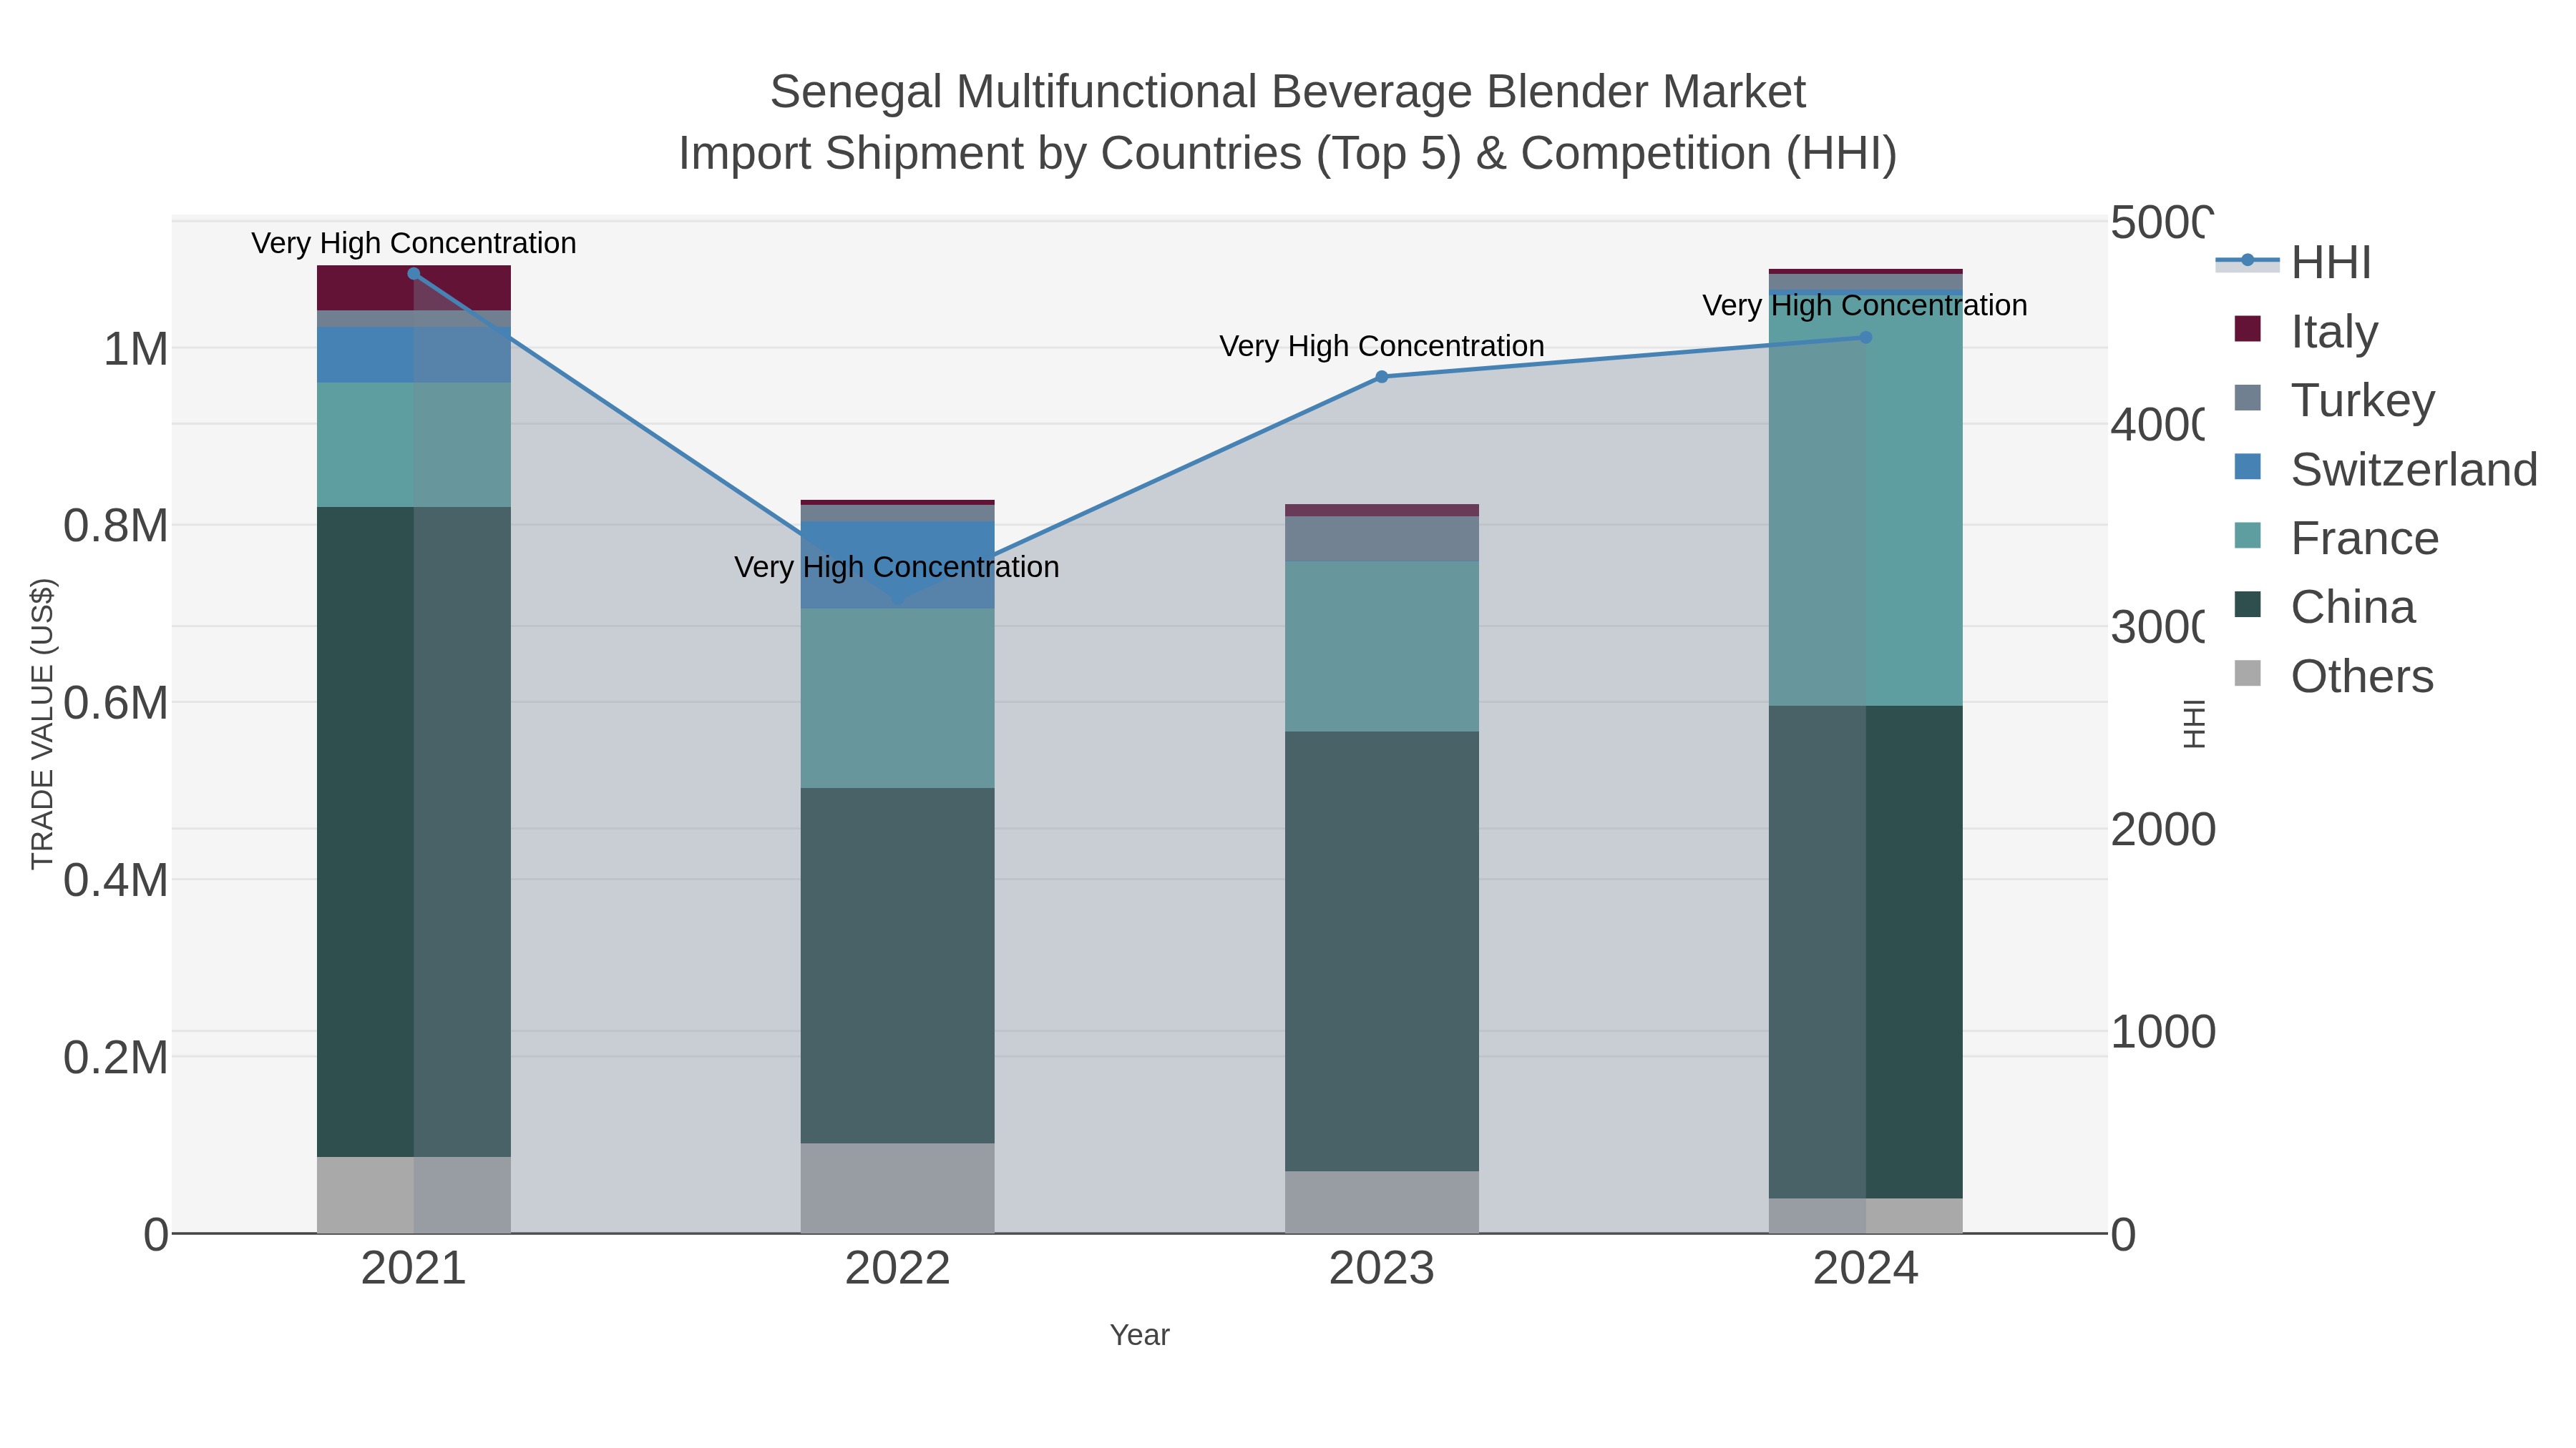The width and height of the screenshot is (2576, 1448).
Task: Click the 2022 Others bar segment
Action: tap(898, 1188)
